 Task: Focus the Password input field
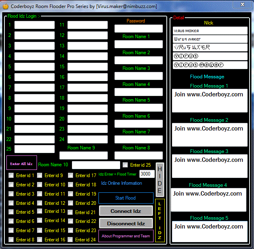(139, 29)
